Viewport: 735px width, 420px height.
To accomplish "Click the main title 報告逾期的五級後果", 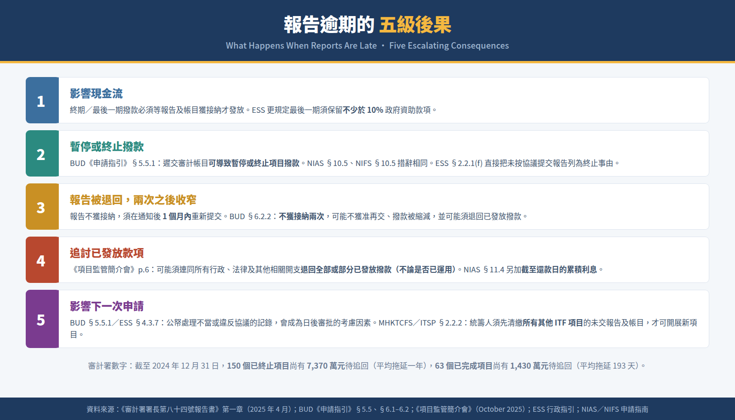I will point(367,25).
